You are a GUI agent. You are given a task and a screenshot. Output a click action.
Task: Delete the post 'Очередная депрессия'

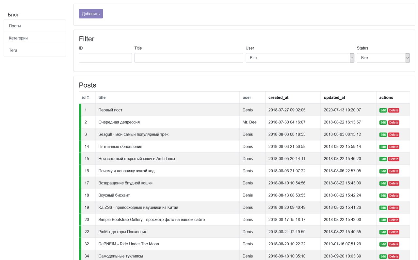tap(394, 123)
